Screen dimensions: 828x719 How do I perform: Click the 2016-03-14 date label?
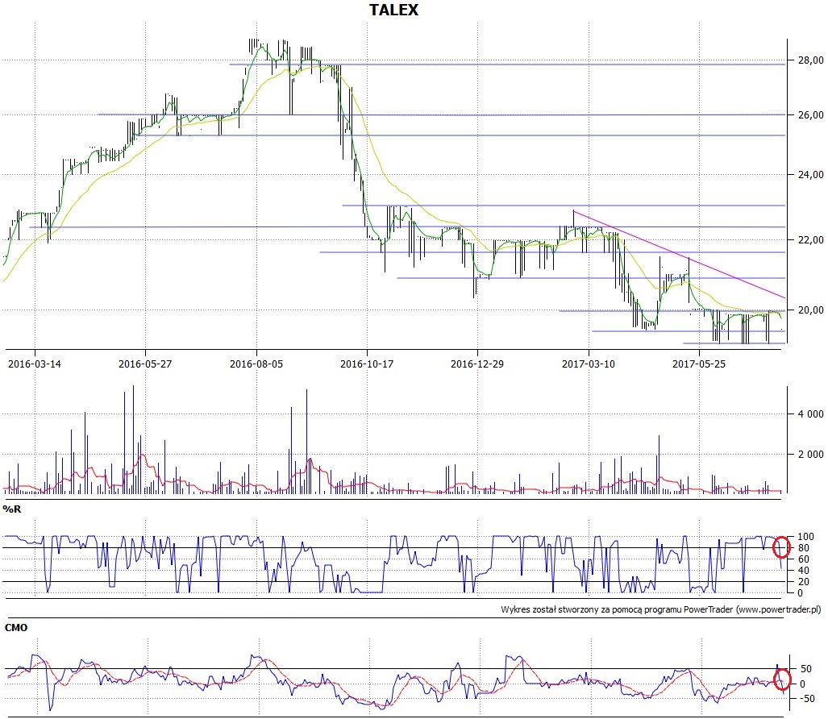point(35,364)
